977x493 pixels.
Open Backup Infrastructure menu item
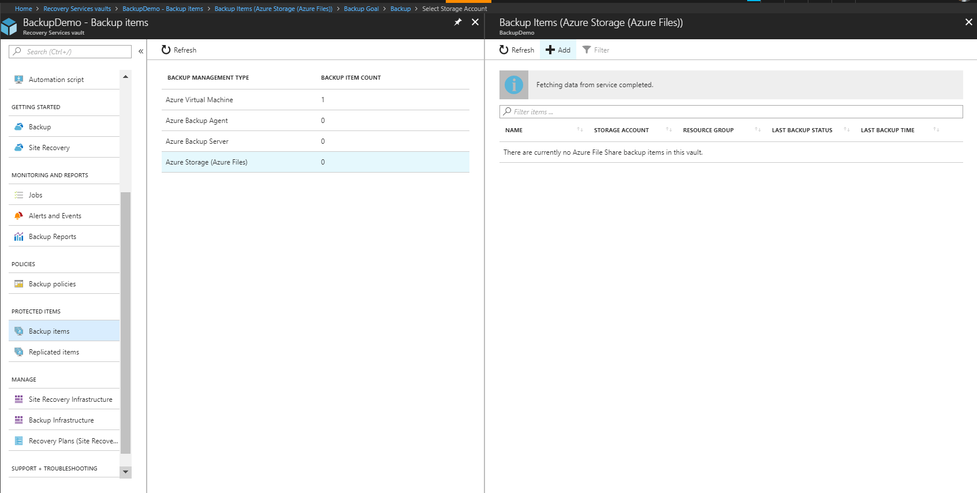tap(64, 420)
